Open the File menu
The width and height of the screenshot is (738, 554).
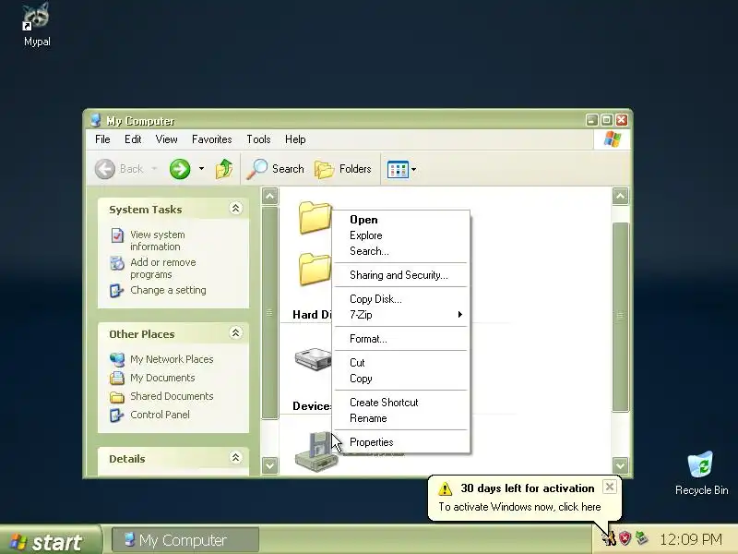[102, 139]
